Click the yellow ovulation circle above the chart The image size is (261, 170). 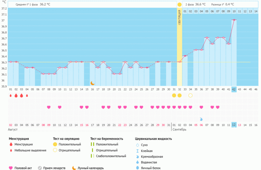click(x=179, y=4)
